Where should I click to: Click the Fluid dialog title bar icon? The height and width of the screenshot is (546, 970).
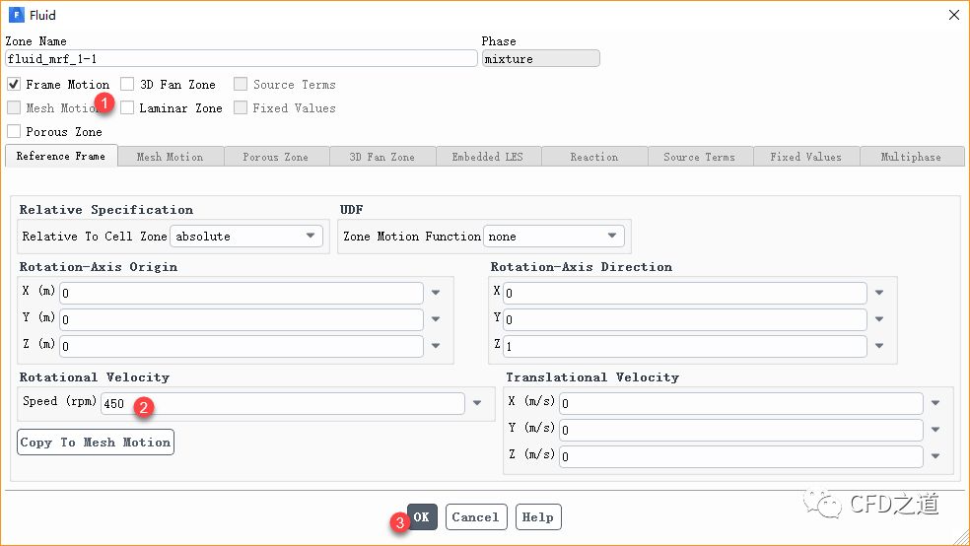[x=16, y=15]
